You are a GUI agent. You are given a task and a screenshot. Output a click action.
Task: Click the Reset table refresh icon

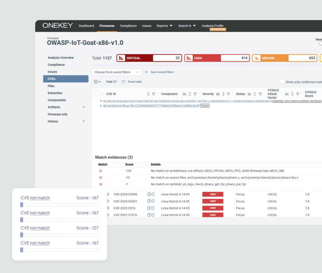124,82
